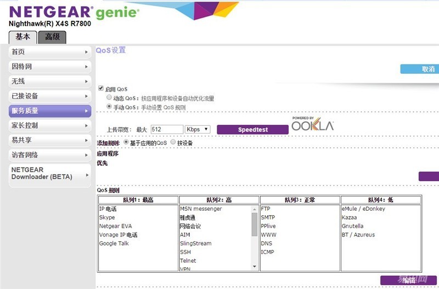This screenshot has height=289, width=439.
Task: Switch to the 高级 tab
Action: (x=52, y=37)
